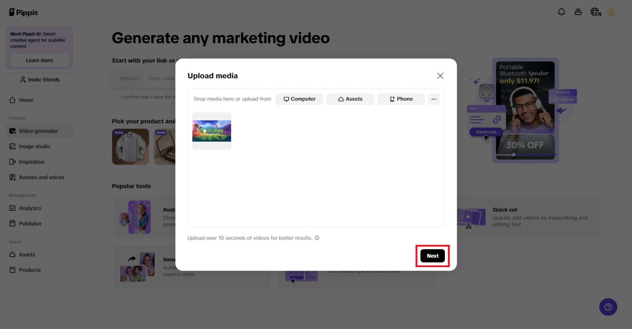Open the language selector showing EN

(x=595, y=12)
